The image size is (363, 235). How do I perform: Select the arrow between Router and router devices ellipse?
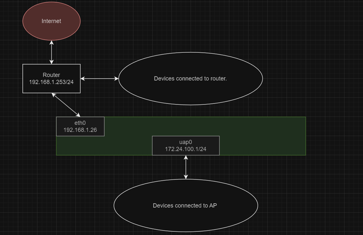(x=99, y=78)
